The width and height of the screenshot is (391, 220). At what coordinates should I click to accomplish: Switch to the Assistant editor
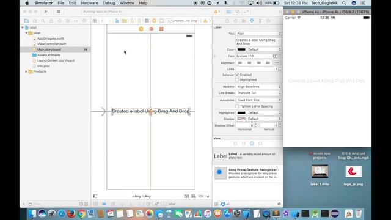238,12
